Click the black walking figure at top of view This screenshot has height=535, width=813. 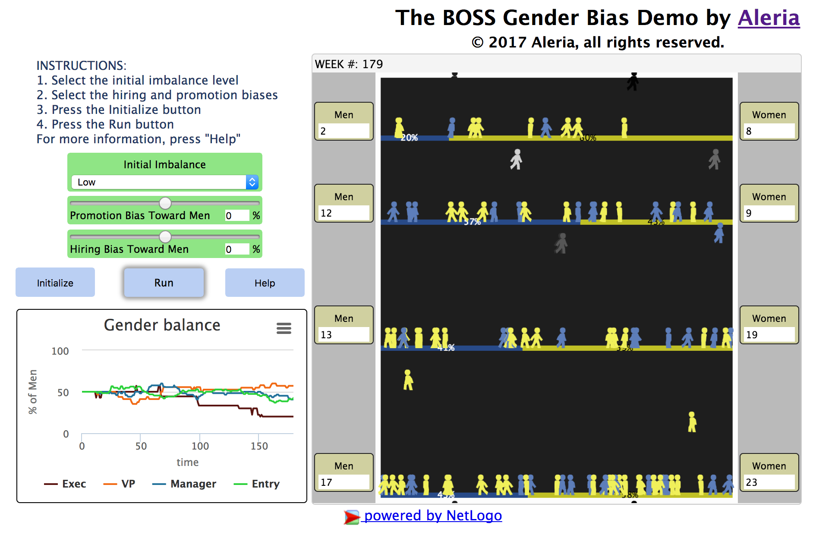point(633,81)
